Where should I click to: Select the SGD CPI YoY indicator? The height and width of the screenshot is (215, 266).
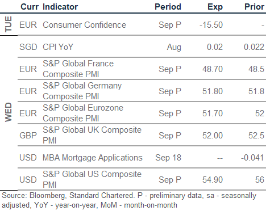[58, 47]
